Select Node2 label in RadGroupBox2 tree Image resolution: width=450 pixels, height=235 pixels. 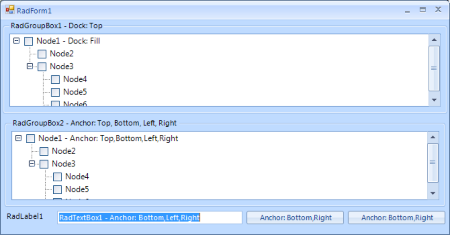coord(64,151)
